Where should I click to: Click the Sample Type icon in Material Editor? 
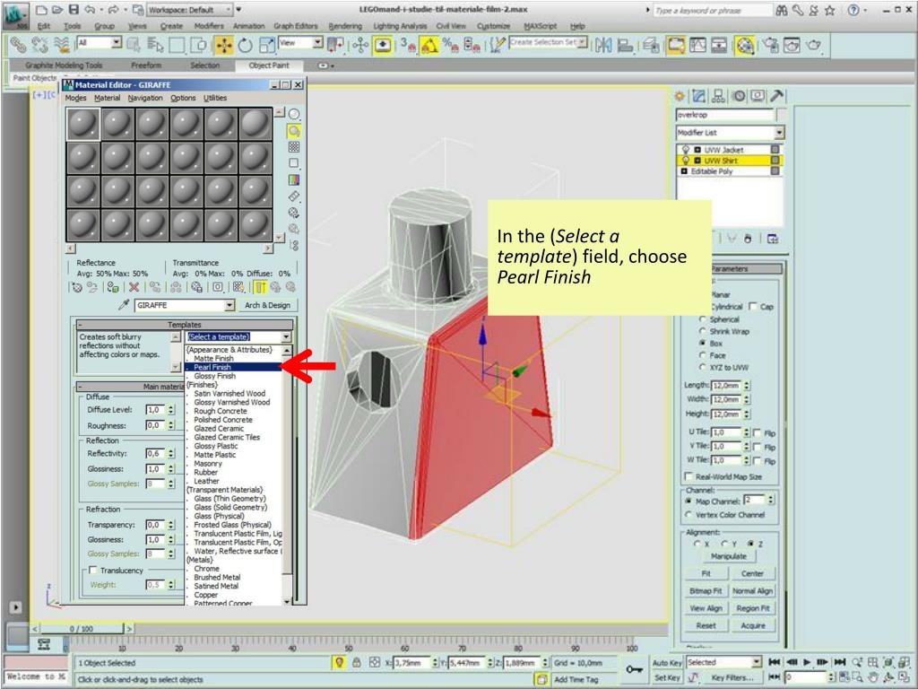pos(294,114)
